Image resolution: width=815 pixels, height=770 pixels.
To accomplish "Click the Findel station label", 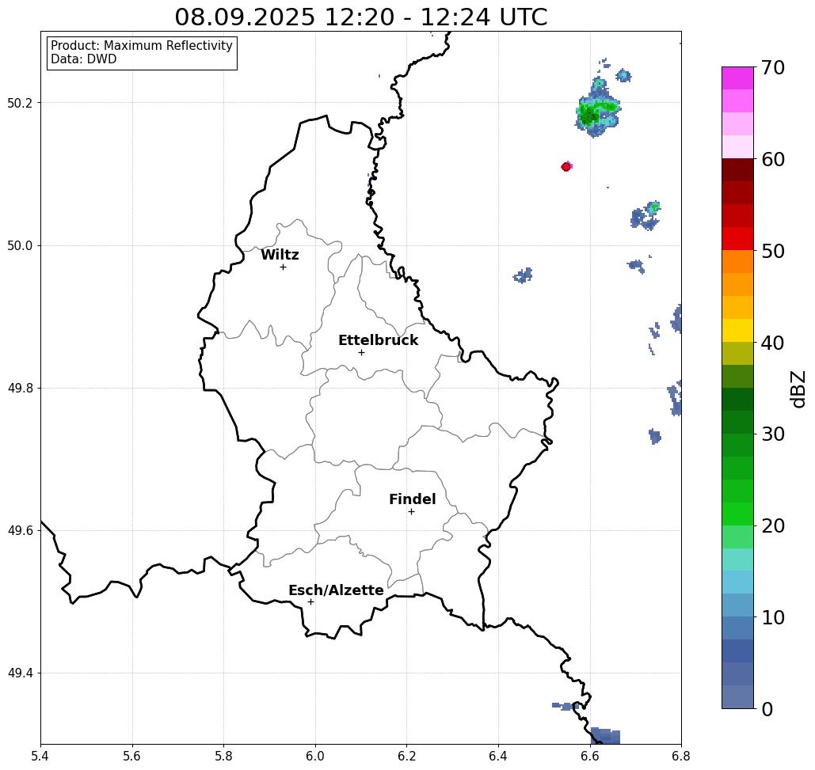I will pyautogui.click(x=412, y=499).
